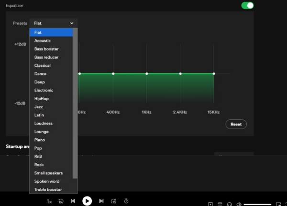Select the Flat preset
The width and height of the screenshot is (287, 206).
tap(51, 32)
